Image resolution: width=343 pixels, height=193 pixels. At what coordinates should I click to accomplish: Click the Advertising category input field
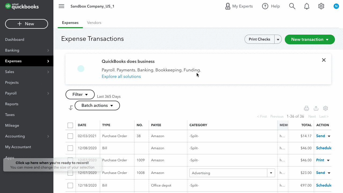point(228,173)
